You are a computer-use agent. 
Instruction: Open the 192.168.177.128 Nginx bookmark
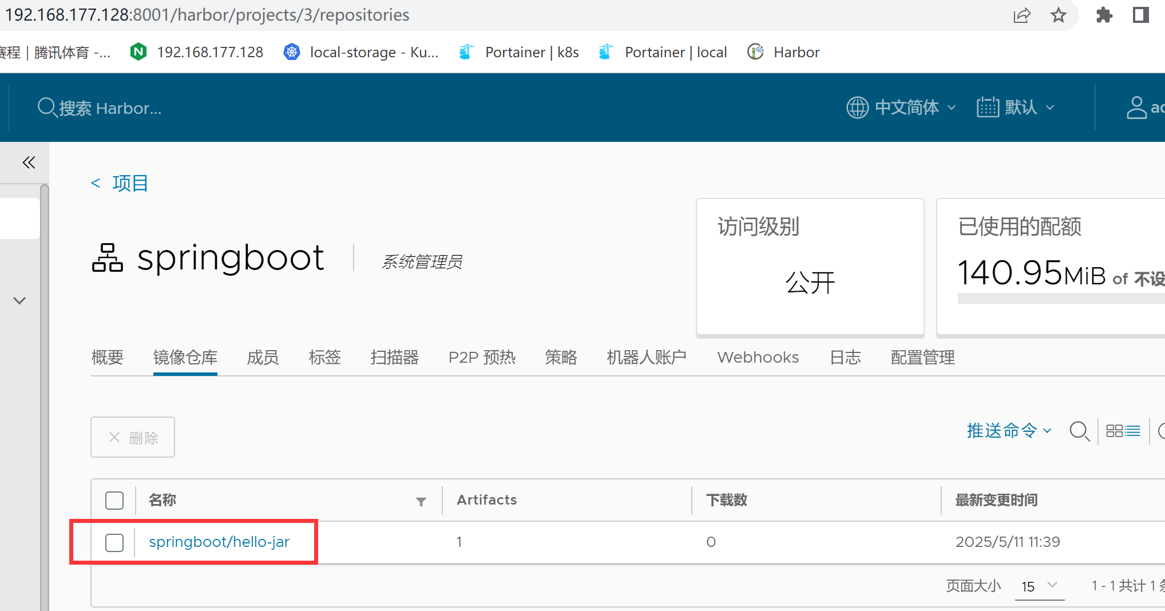click(x=197, y=52)
